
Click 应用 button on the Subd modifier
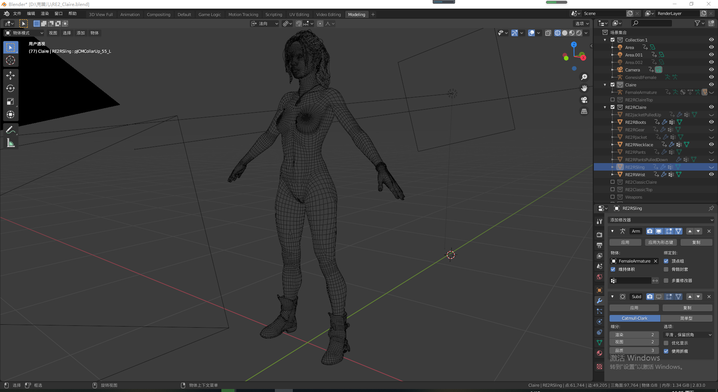tap(634, 308)
